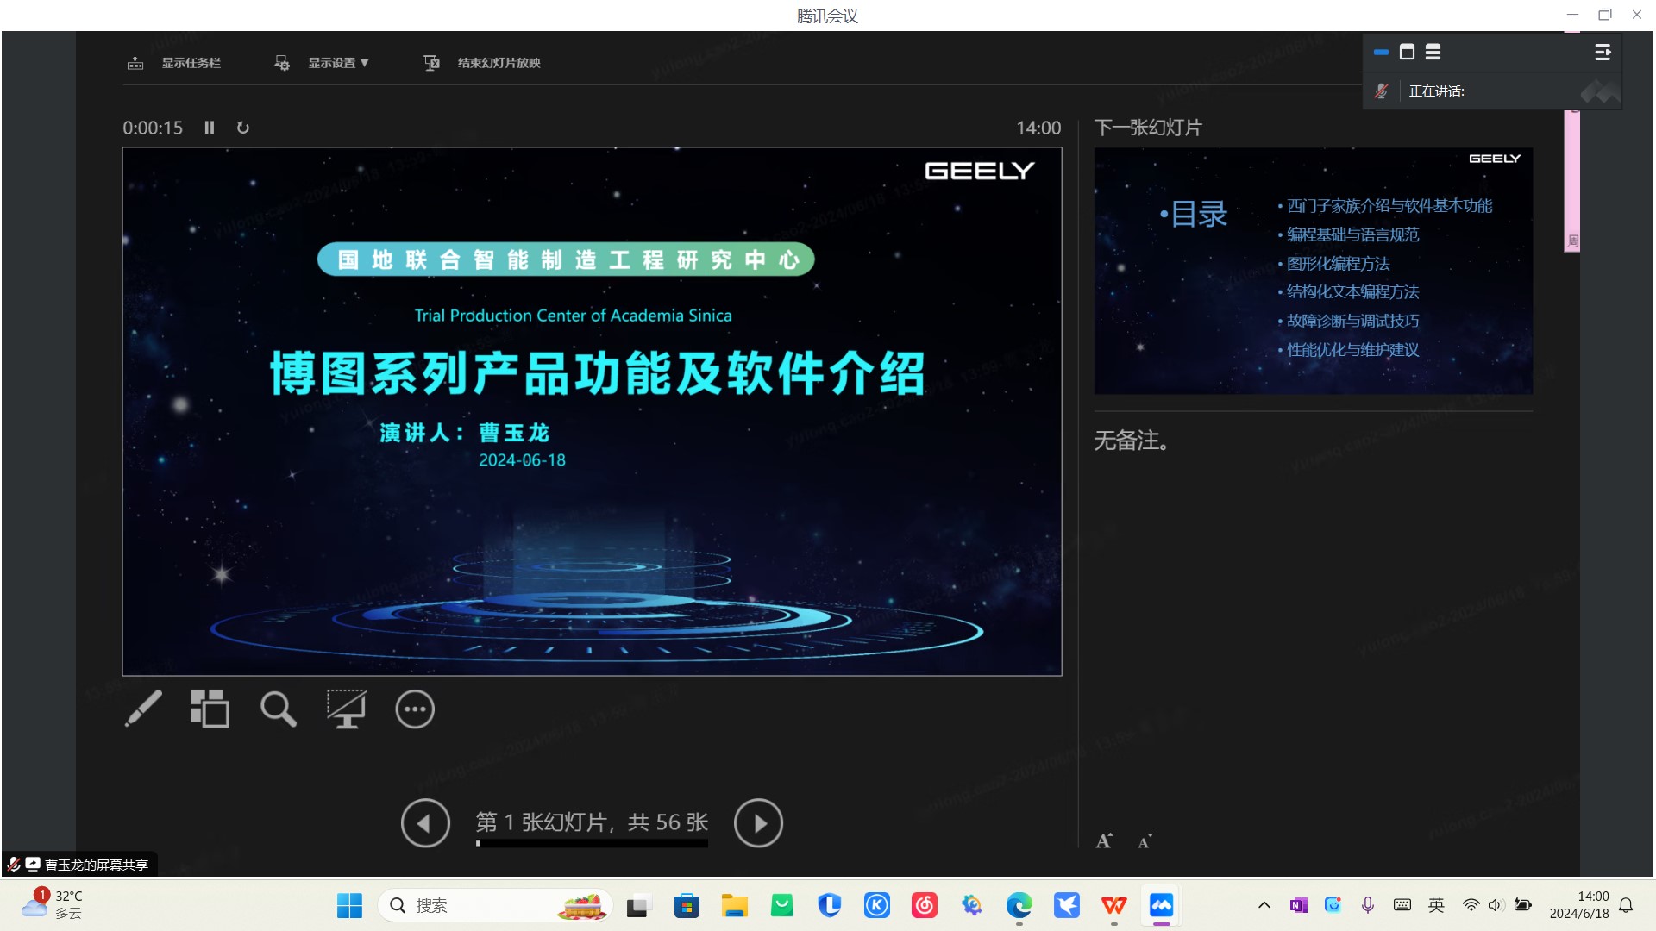
Task: Open the blue circled K app in the taskbar
Action: pyautogui.click(x=877, y=905)
